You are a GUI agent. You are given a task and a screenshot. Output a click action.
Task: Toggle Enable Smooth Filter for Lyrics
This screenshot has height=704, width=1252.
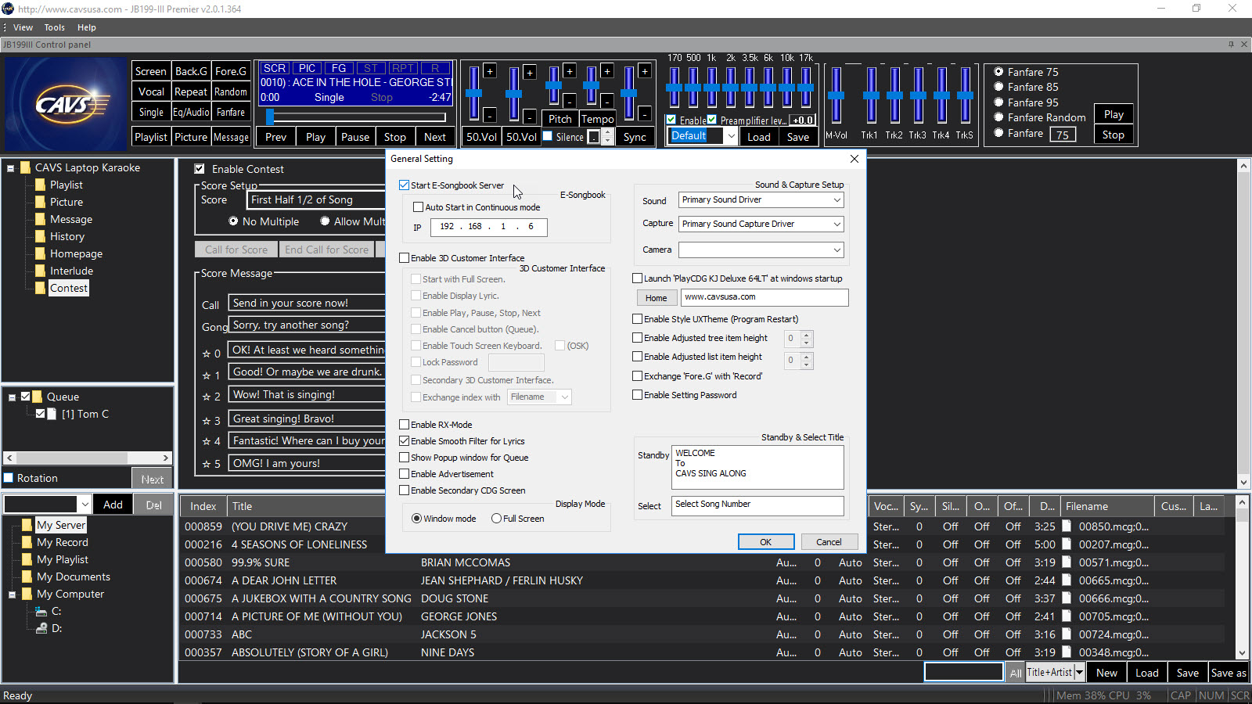[x=405, y=441]
